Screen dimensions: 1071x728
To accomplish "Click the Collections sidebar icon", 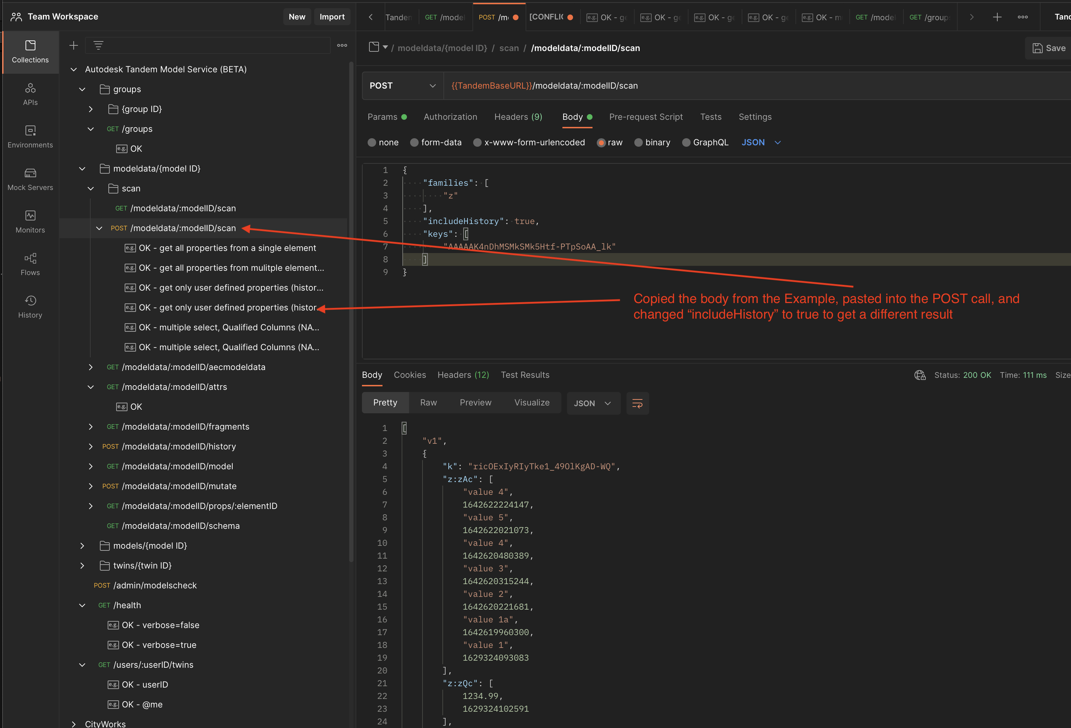I will (x=31, y=51).
